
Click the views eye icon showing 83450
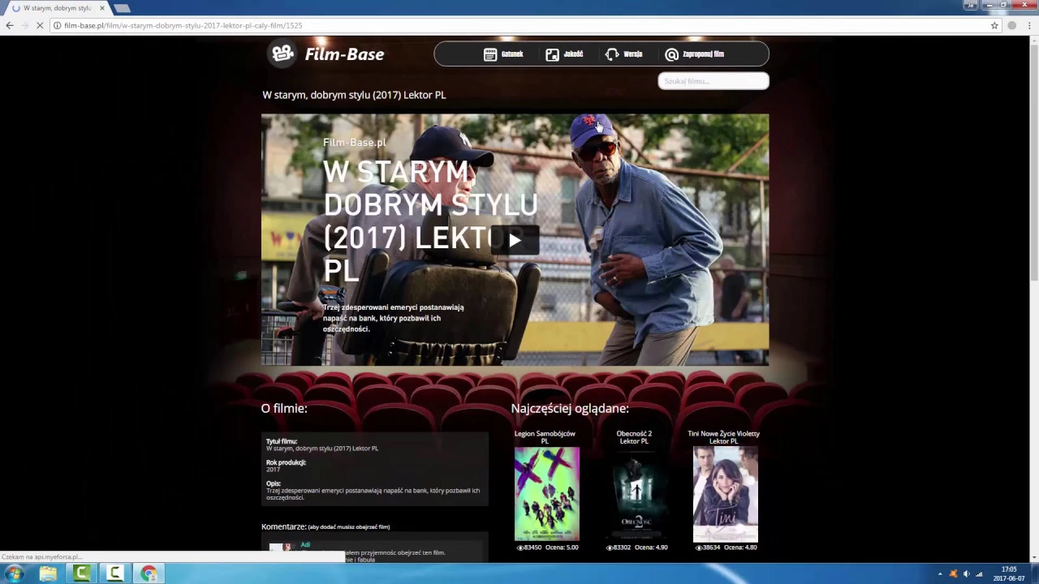click(520, 547)
